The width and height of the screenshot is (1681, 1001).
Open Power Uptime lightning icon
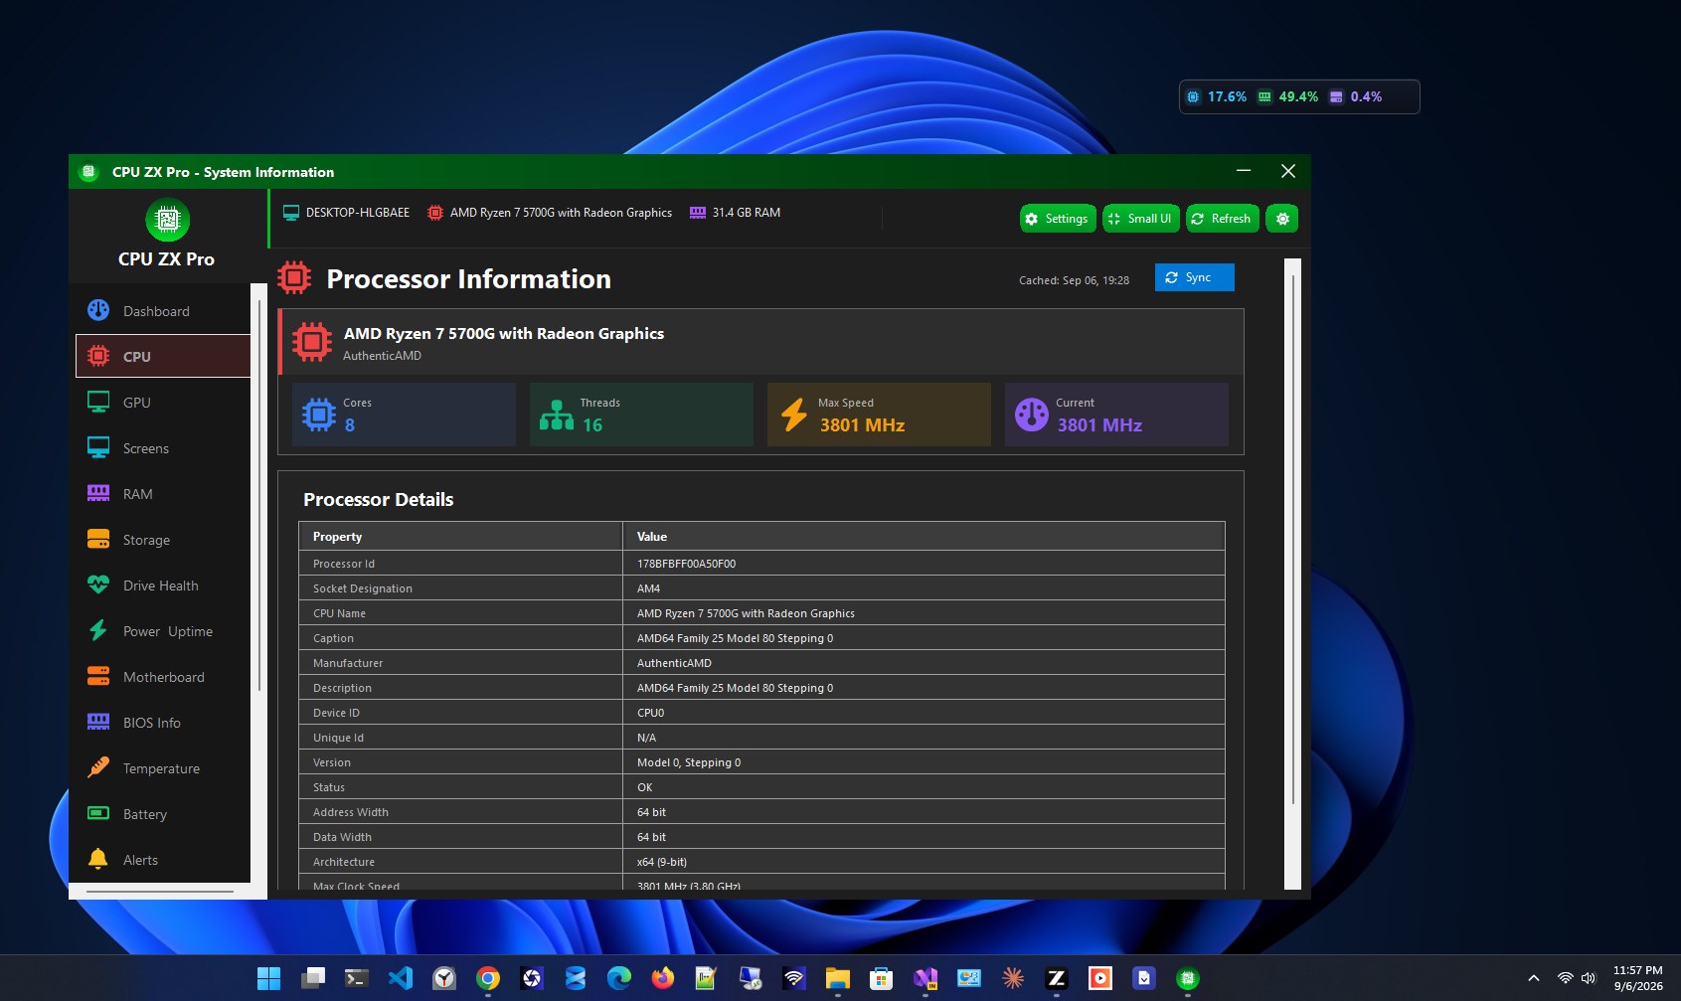(98, 630)
